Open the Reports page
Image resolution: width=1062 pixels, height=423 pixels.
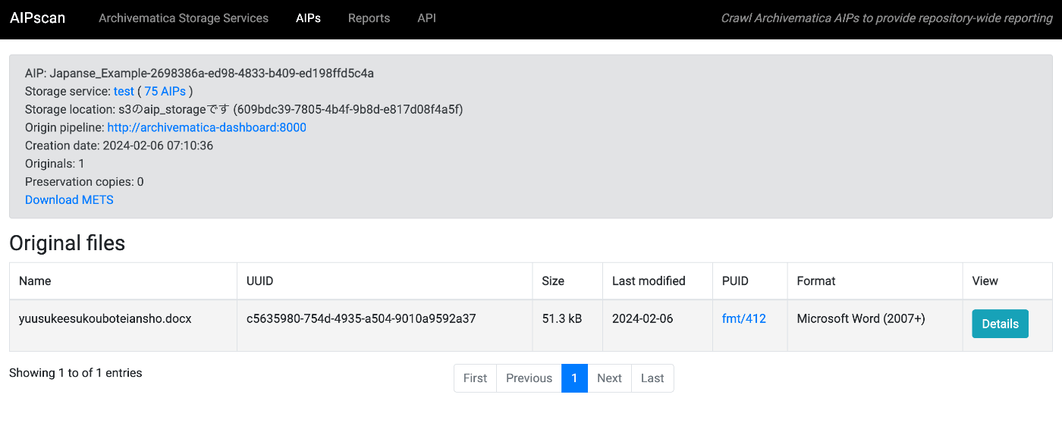[369, 18]
